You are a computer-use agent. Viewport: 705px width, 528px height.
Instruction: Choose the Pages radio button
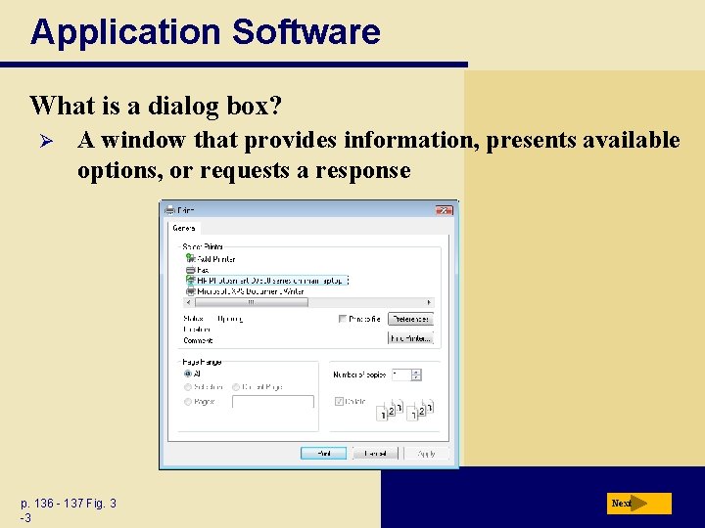coord(188,402)
